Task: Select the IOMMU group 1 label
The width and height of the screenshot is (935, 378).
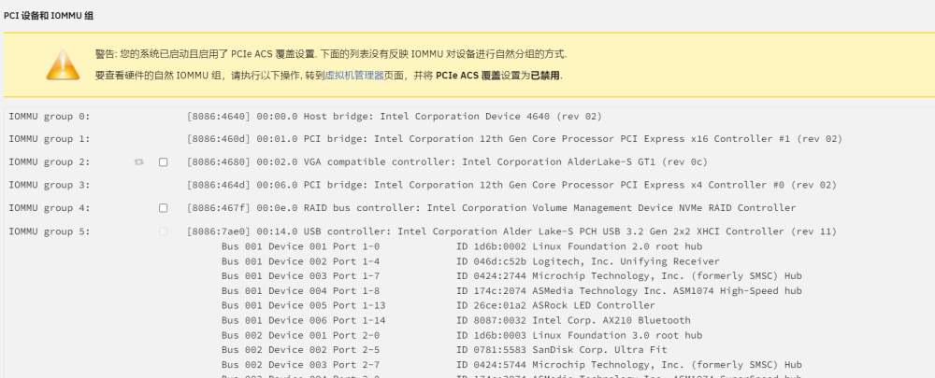Action: point(50,139)
